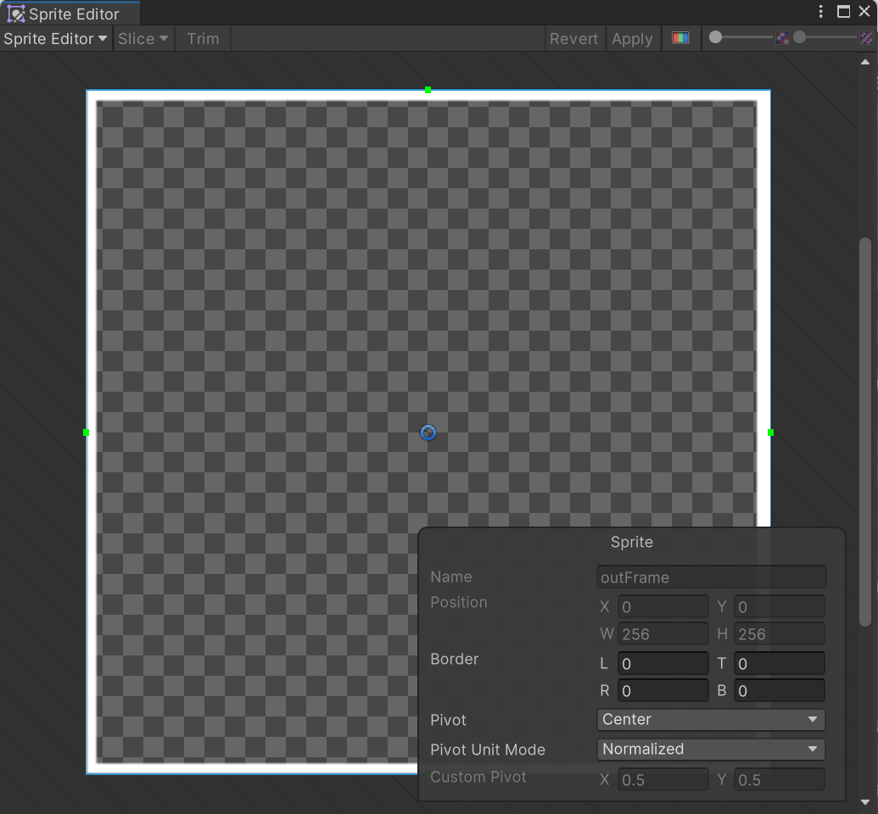Click the Position X field

point(663,607)
